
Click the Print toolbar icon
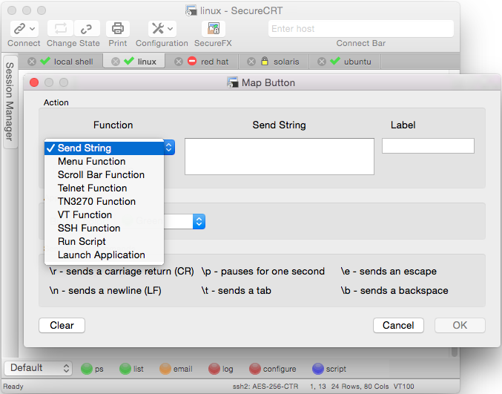coord(117,29)
